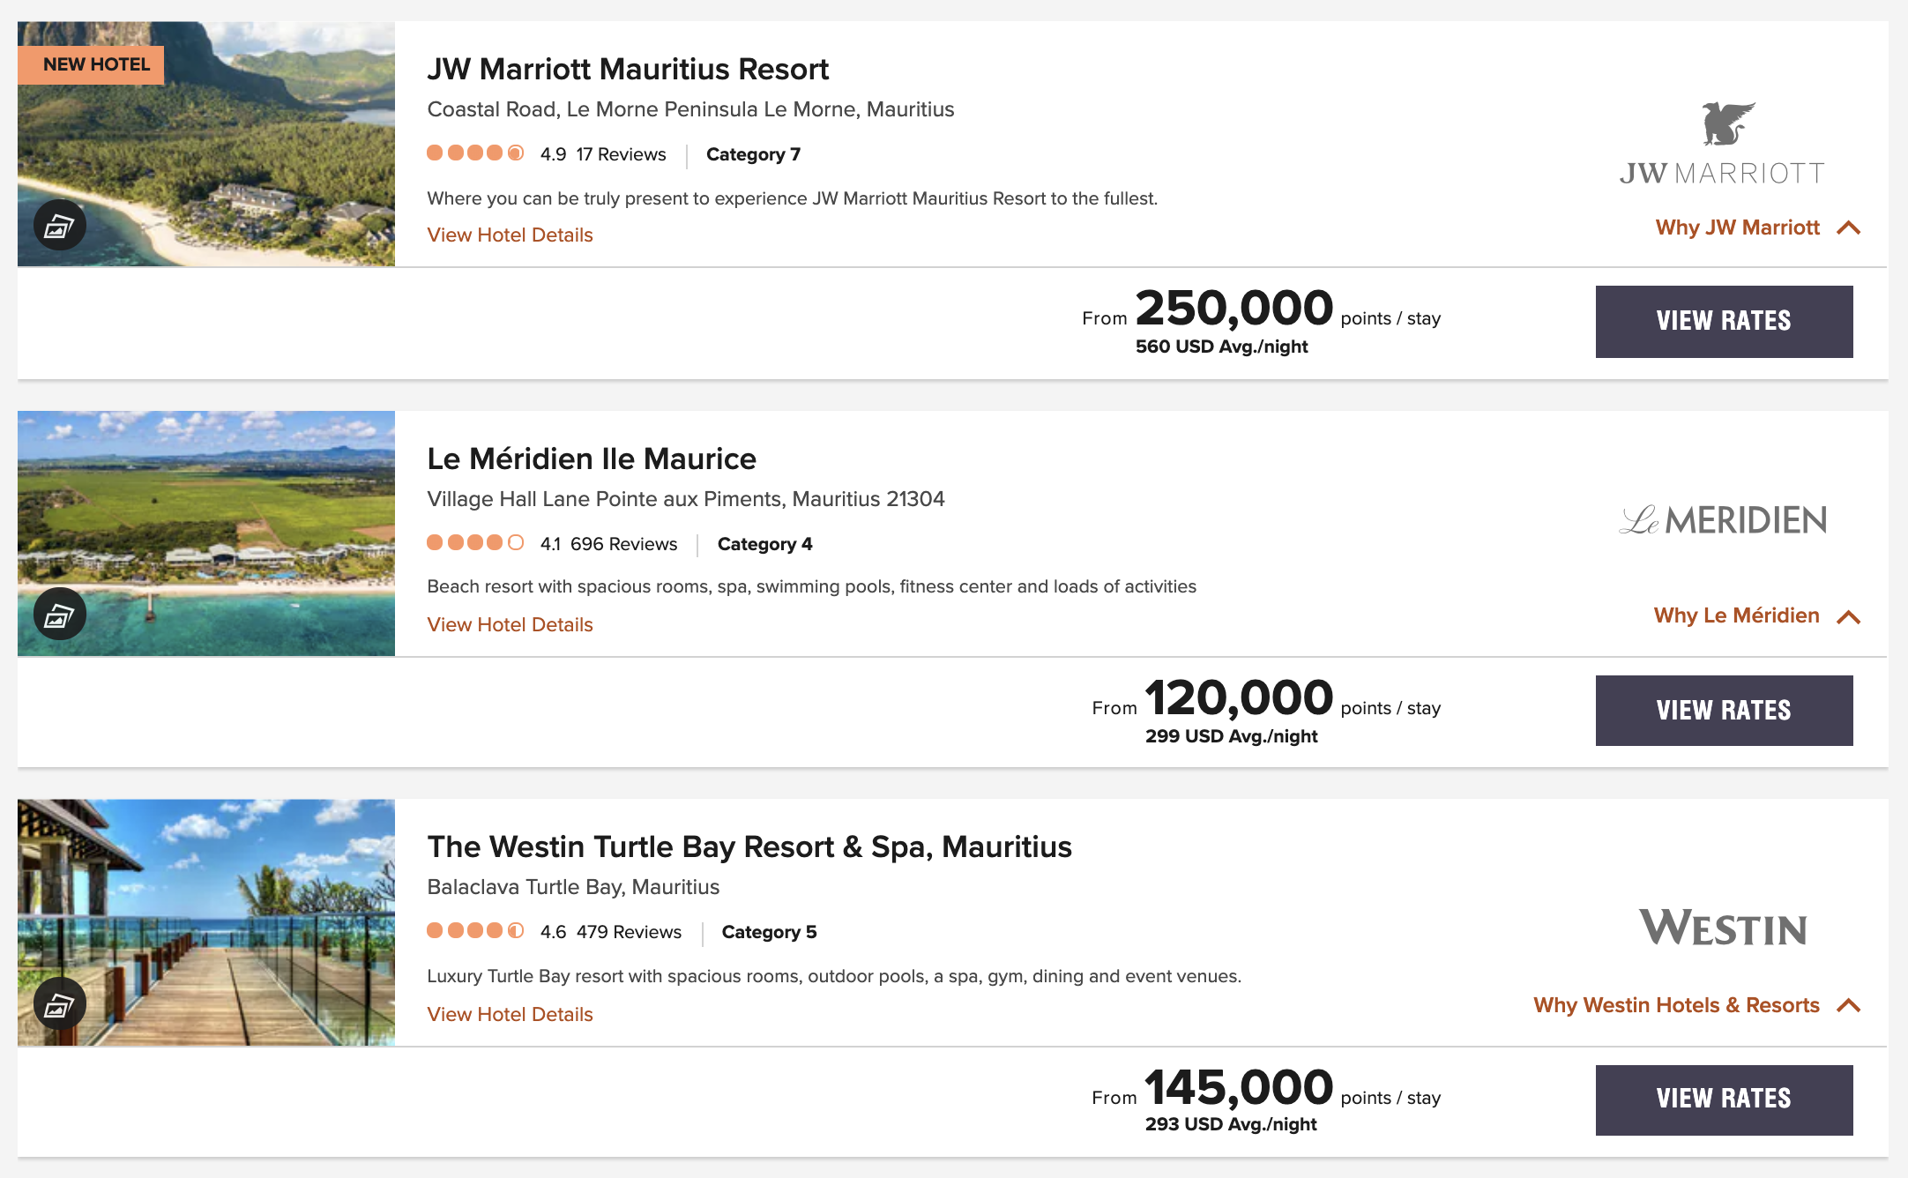The width and height of the screenshot is (1908, 1178).
Task: Click JW Marriott's 4.9 star rating dots
Action: 475,153
